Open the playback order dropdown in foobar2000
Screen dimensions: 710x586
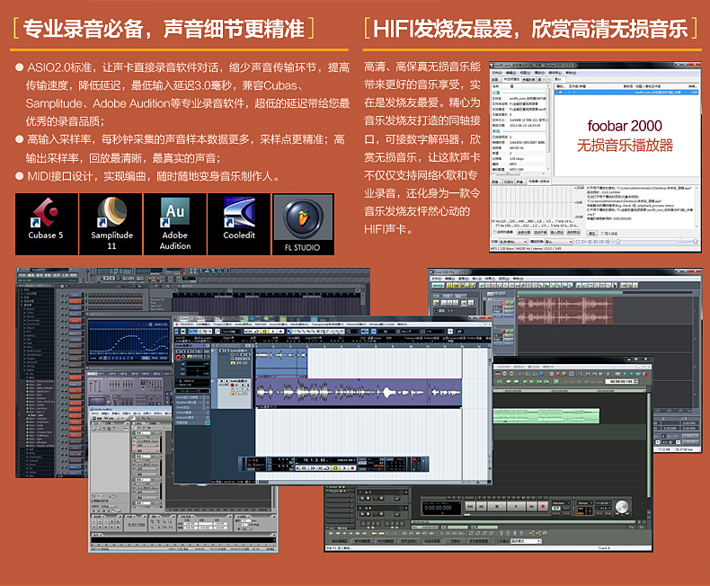[x=513, y=242]
